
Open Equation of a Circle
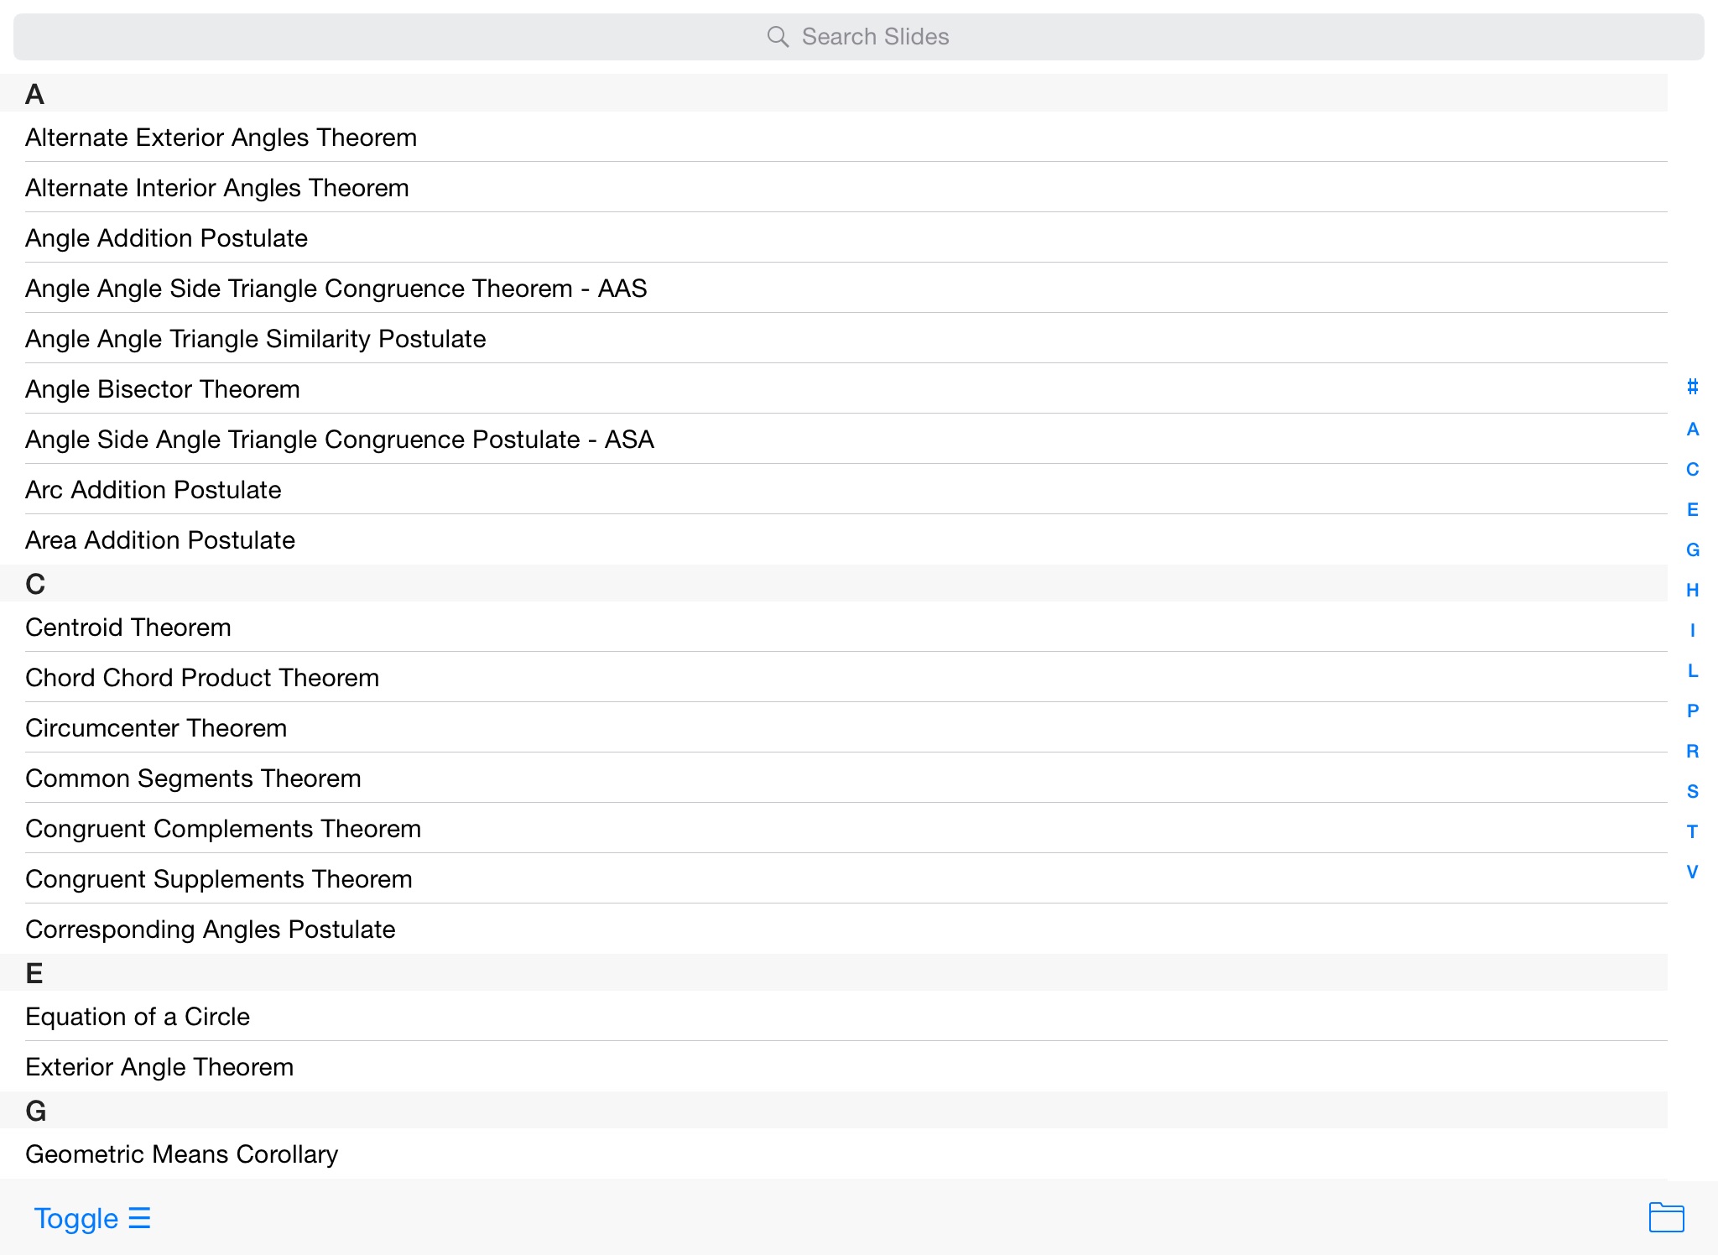pyautogui.click(x=138, y=1017)
